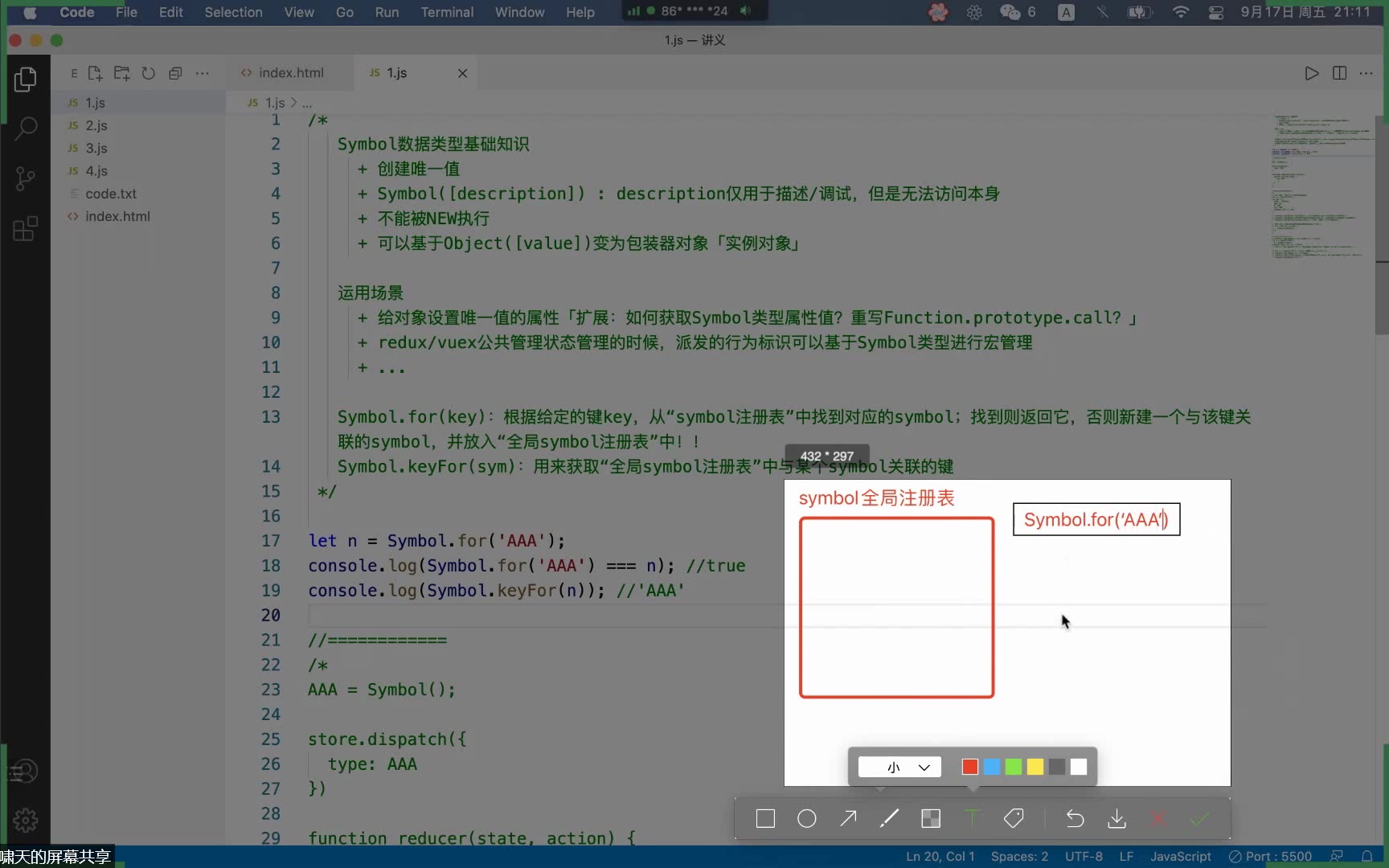Change indentation via Spaces: 2
1389x868 pixels.
point(1019,856)
